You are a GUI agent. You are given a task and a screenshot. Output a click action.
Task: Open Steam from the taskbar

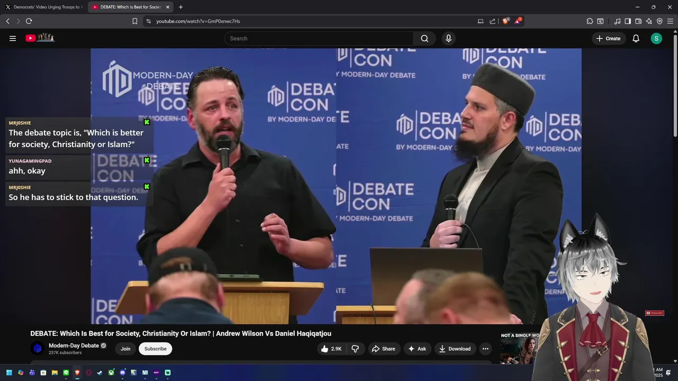[100, 373]
